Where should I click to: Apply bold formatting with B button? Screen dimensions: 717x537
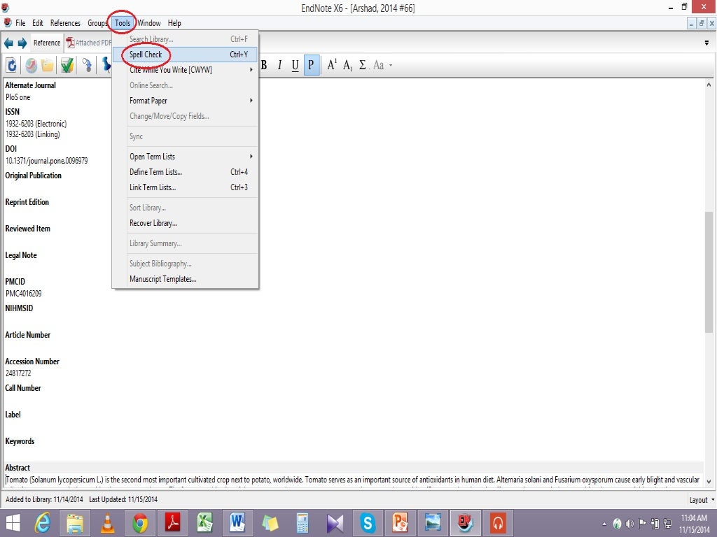point(264,65)
